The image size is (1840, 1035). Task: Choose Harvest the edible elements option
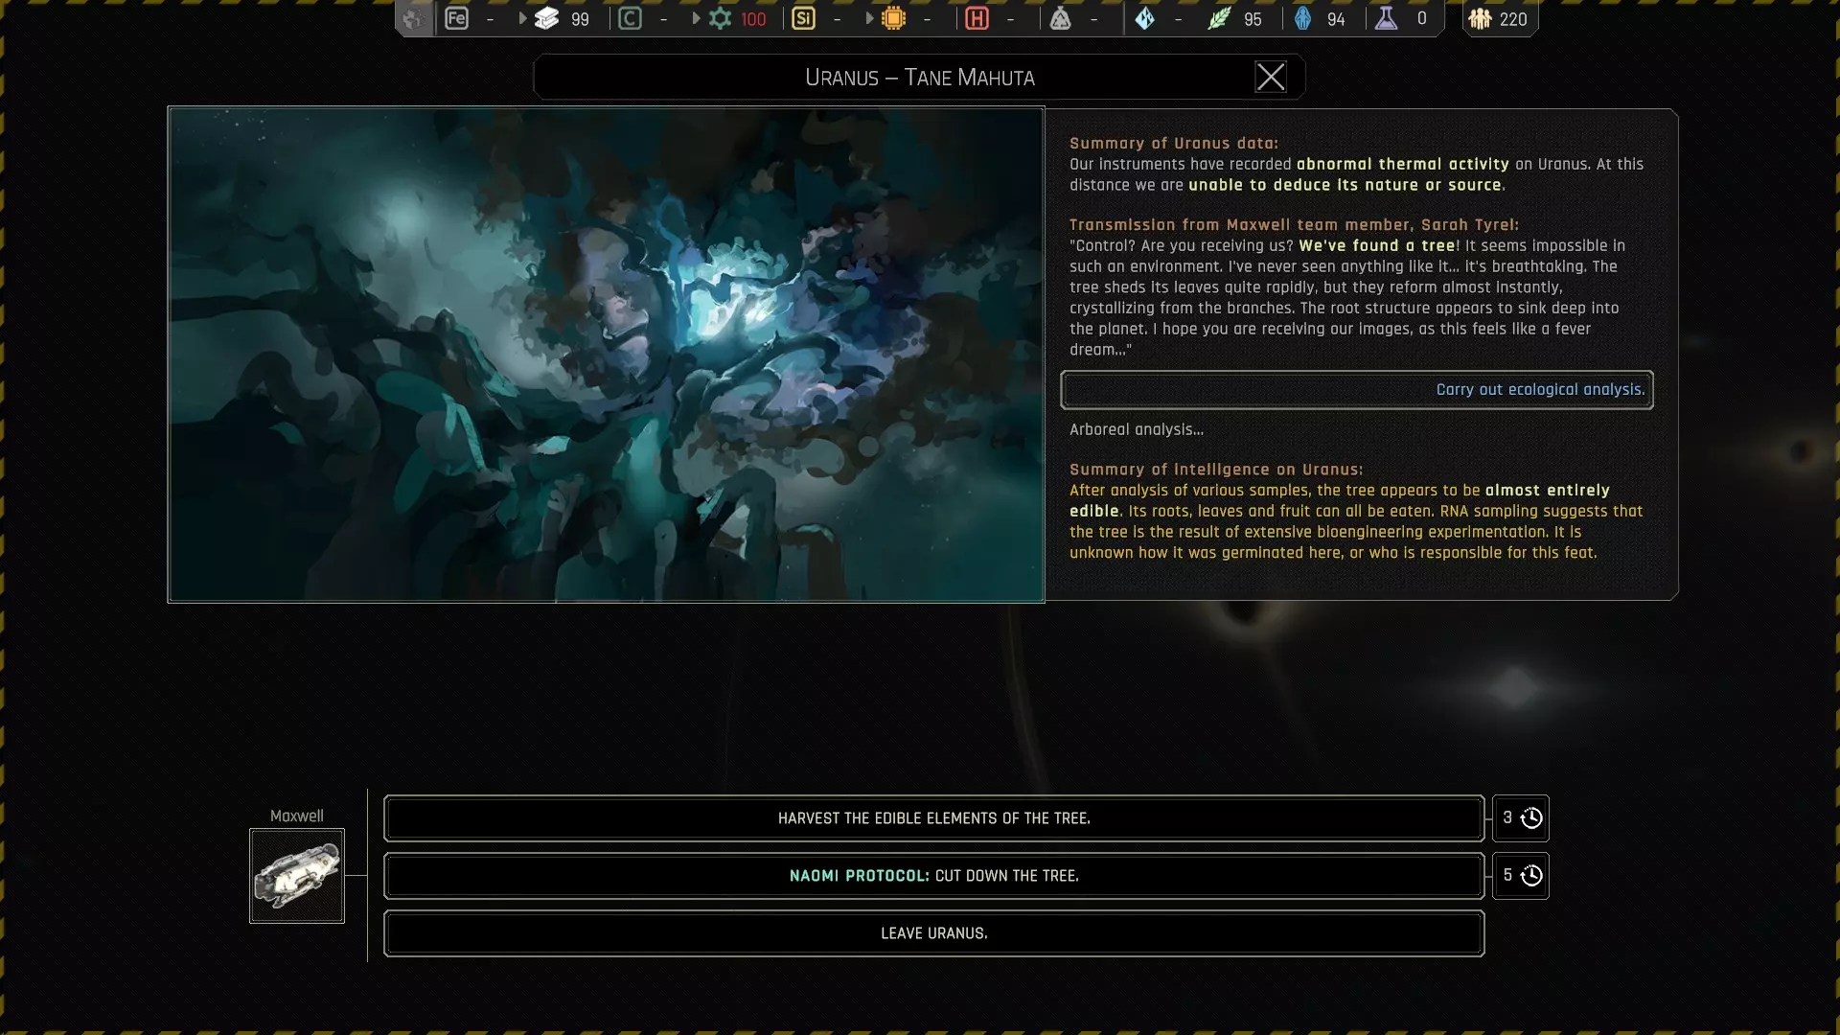click(x=933, y=818)
